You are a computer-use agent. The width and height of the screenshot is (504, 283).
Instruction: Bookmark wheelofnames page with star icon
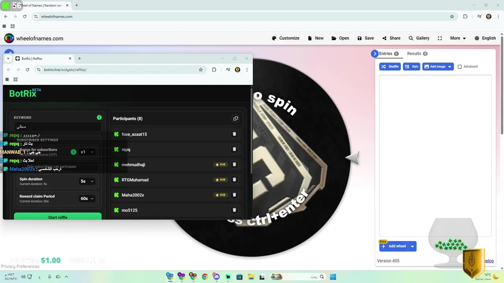tap(452, 17)
